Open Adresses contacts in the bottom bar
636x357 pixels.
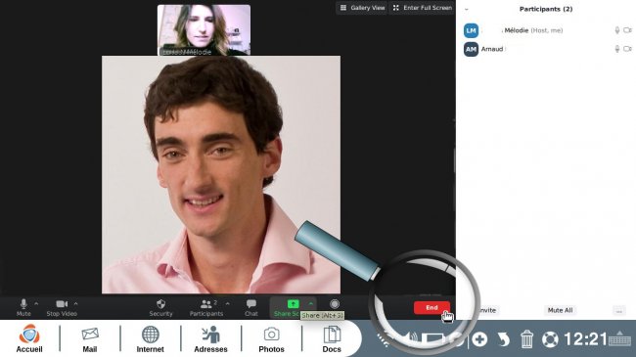coord(210,338)
